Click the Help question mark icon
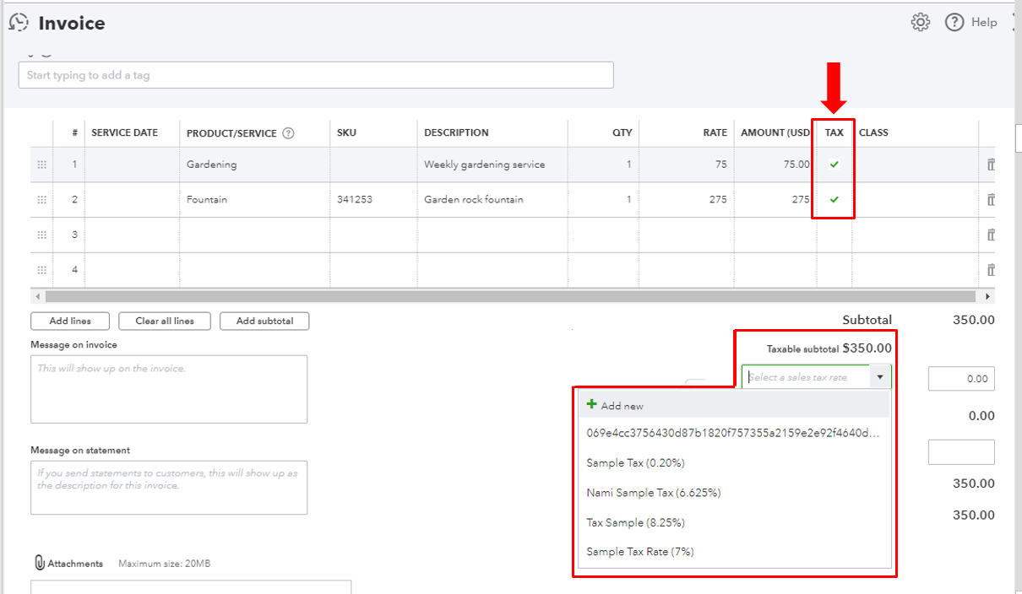 pos(954,23)
